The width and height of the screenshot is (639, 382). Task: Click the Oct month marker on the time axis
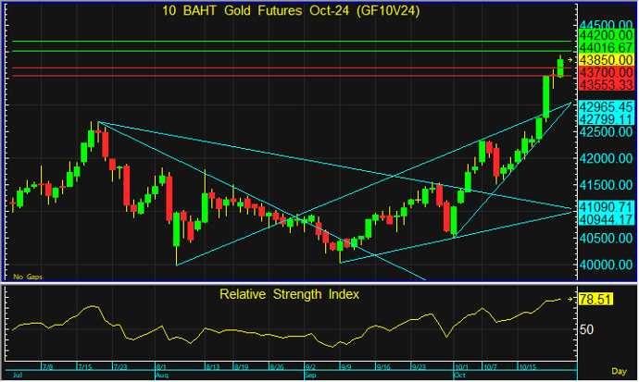pos(458,376)
